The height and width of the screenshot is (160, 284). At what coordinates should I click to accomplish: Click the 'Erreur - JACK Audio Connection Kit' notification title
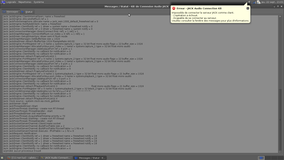pyautogui.click(x=199, y=8)
